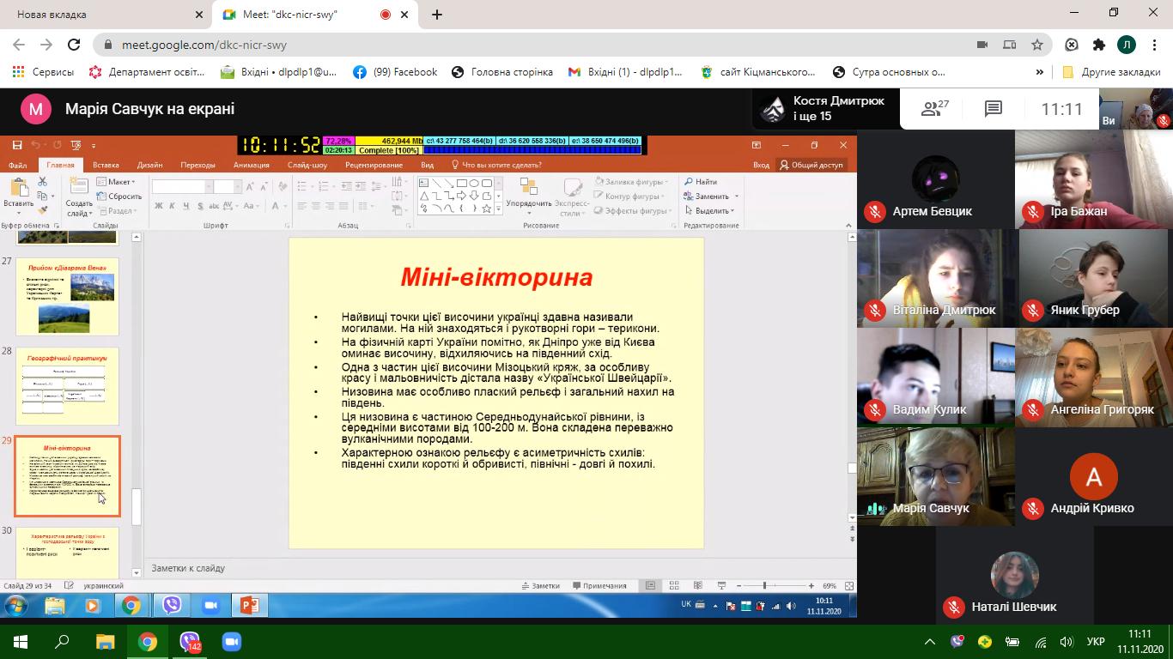Show the Meet participants list
This screenshot has width=1173, height=659.
tap(934, 109)
